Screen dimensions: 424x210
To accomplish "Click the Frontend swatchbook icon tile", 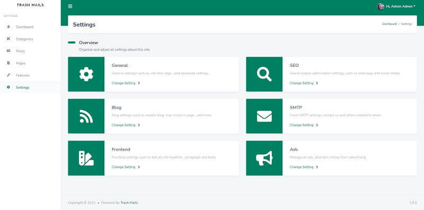I will [x=86, y=158].
